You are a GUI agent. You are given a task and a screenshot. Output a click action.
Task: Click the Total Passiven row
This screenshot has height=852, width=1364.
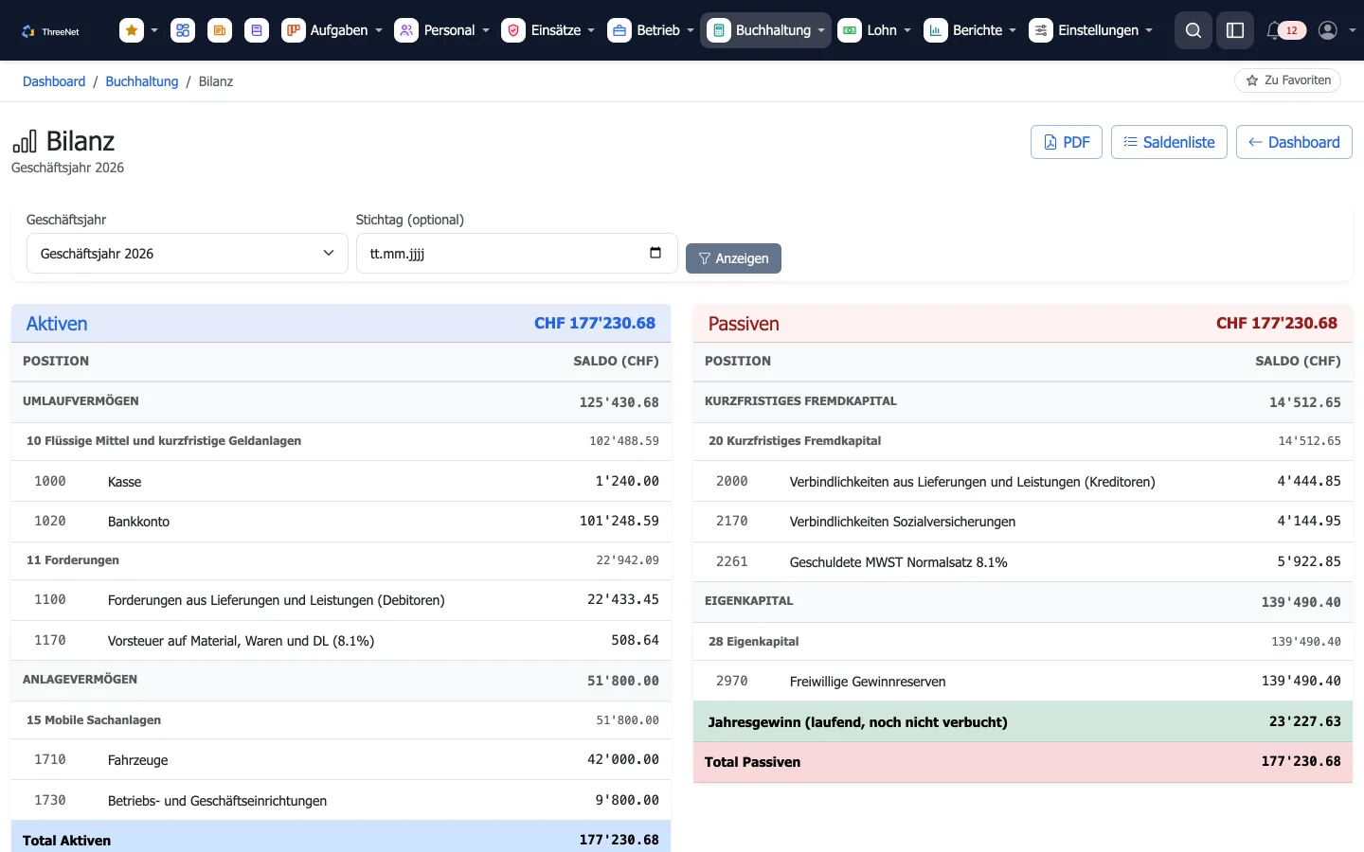pos(1023,762)
